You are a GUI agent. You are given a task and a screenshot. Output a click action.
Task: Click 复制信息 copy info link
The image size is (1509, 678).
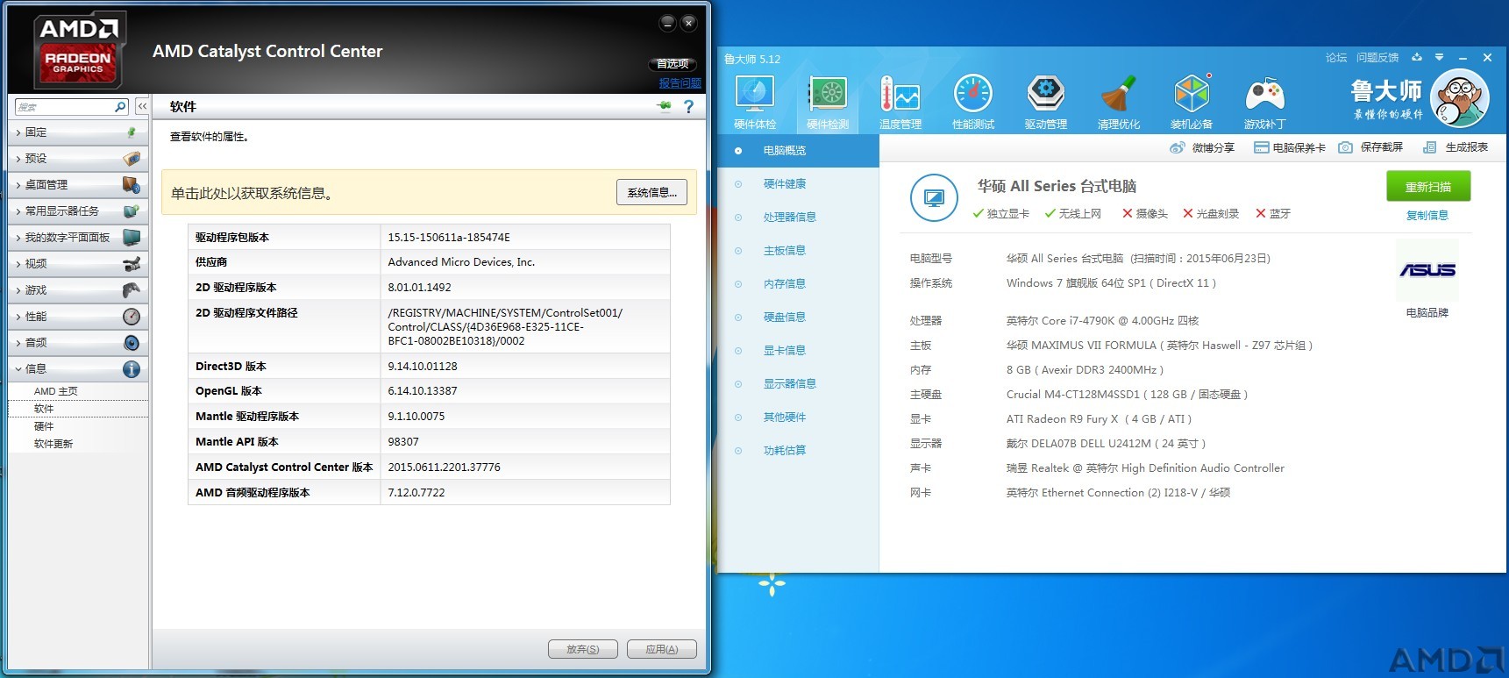1427,216
